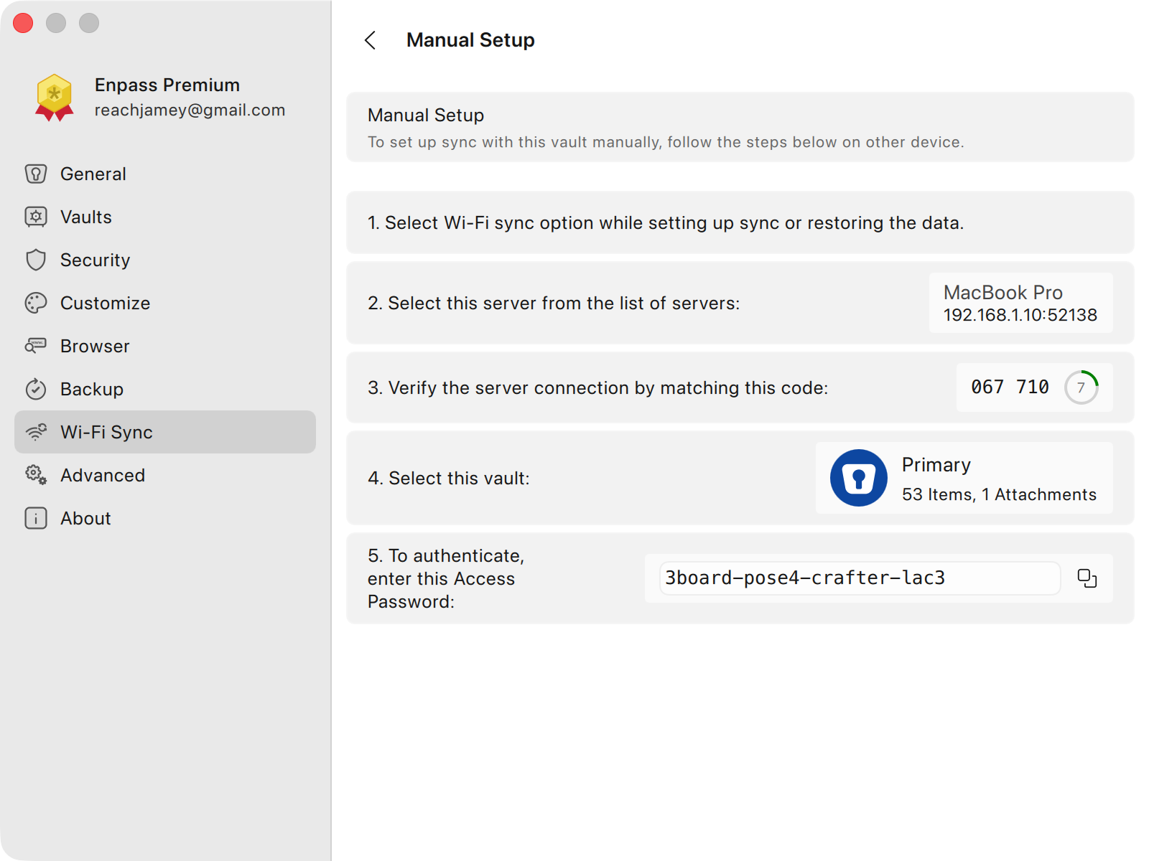Image resolution: width=1149 pixels, height=861 pixels.
Task: Copy the Access Password using copy icon
Action: tap(1087, 578)
